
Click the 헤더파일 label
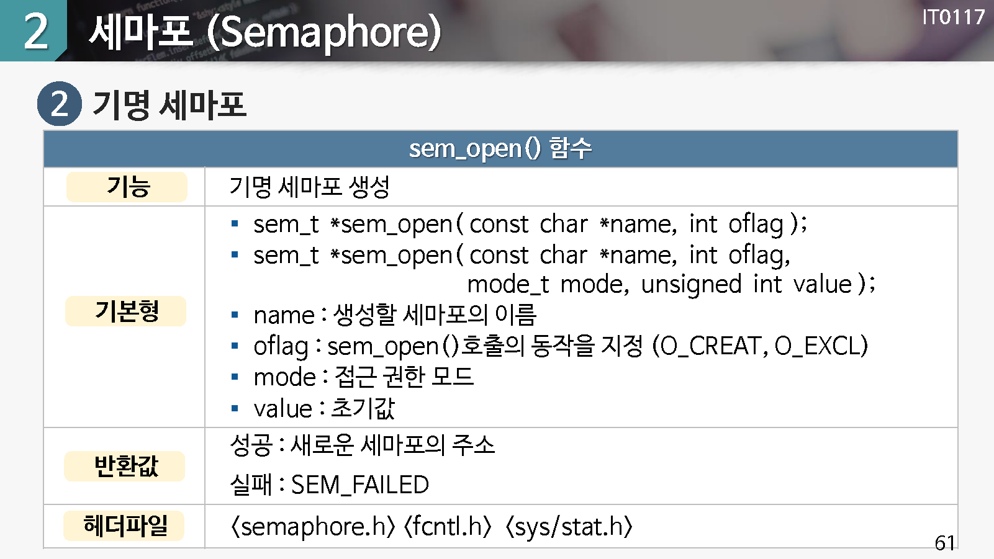click(124, 525)
